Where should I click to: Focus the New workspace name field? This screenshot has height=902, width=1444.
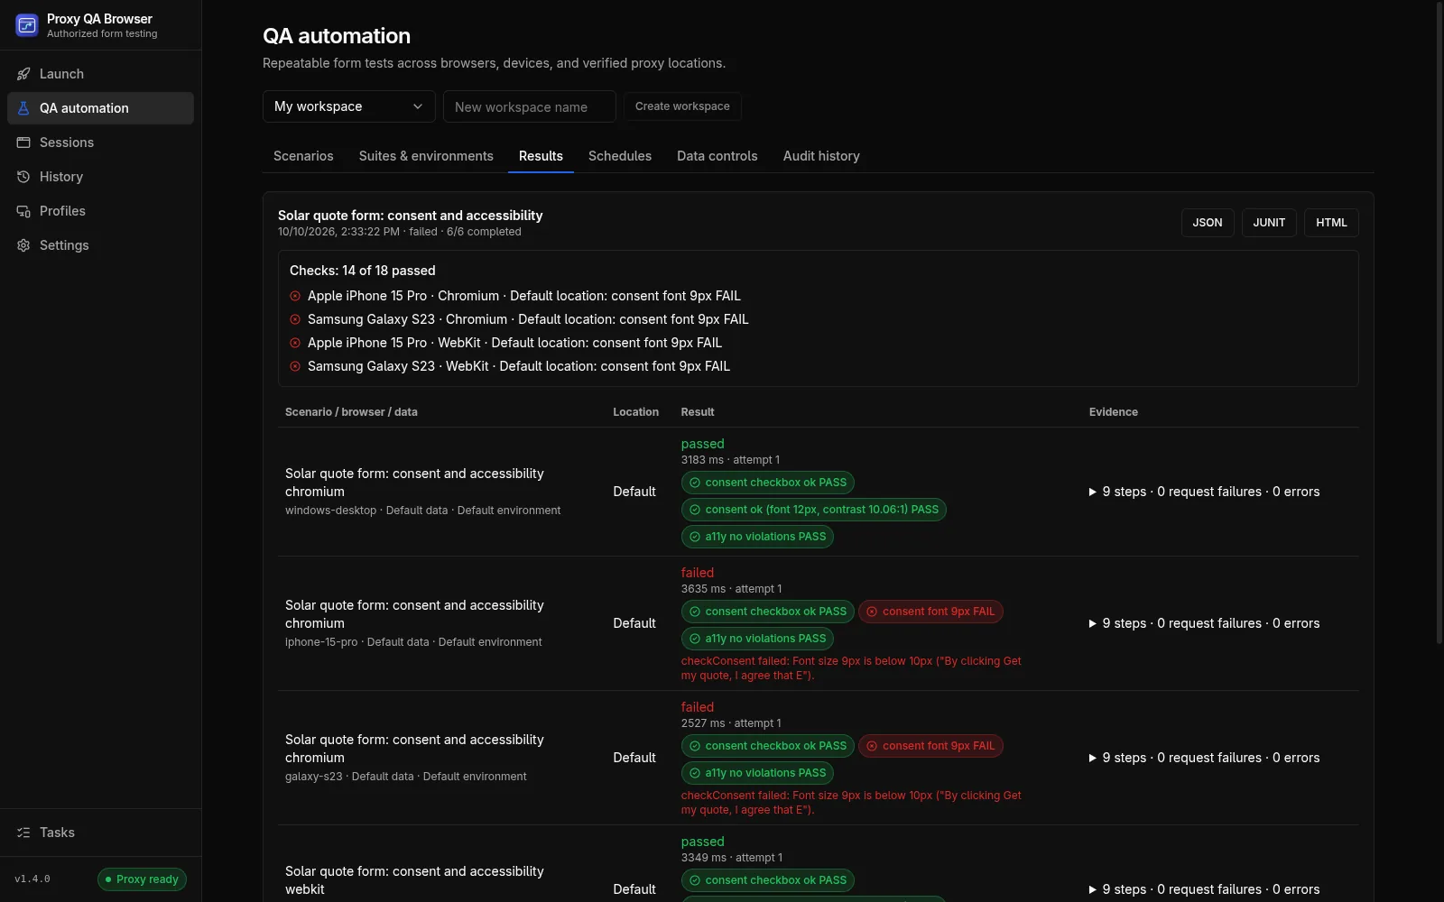tap(530, 106)
